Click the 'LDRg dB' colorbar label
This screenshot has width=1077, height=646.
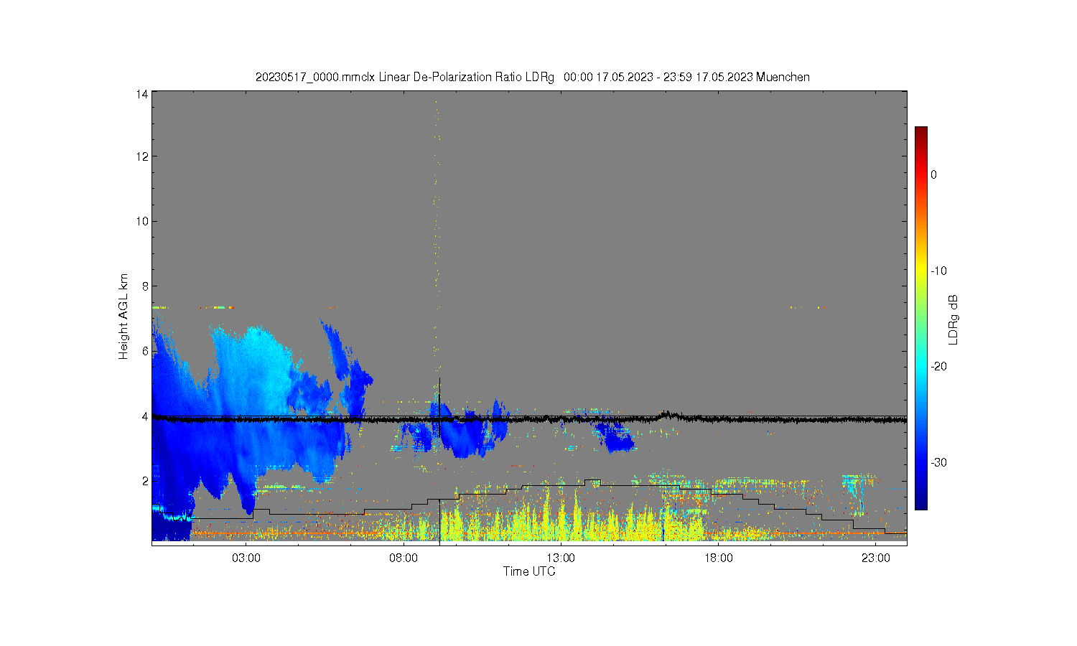pyautogui.click(x=954, y=319)
